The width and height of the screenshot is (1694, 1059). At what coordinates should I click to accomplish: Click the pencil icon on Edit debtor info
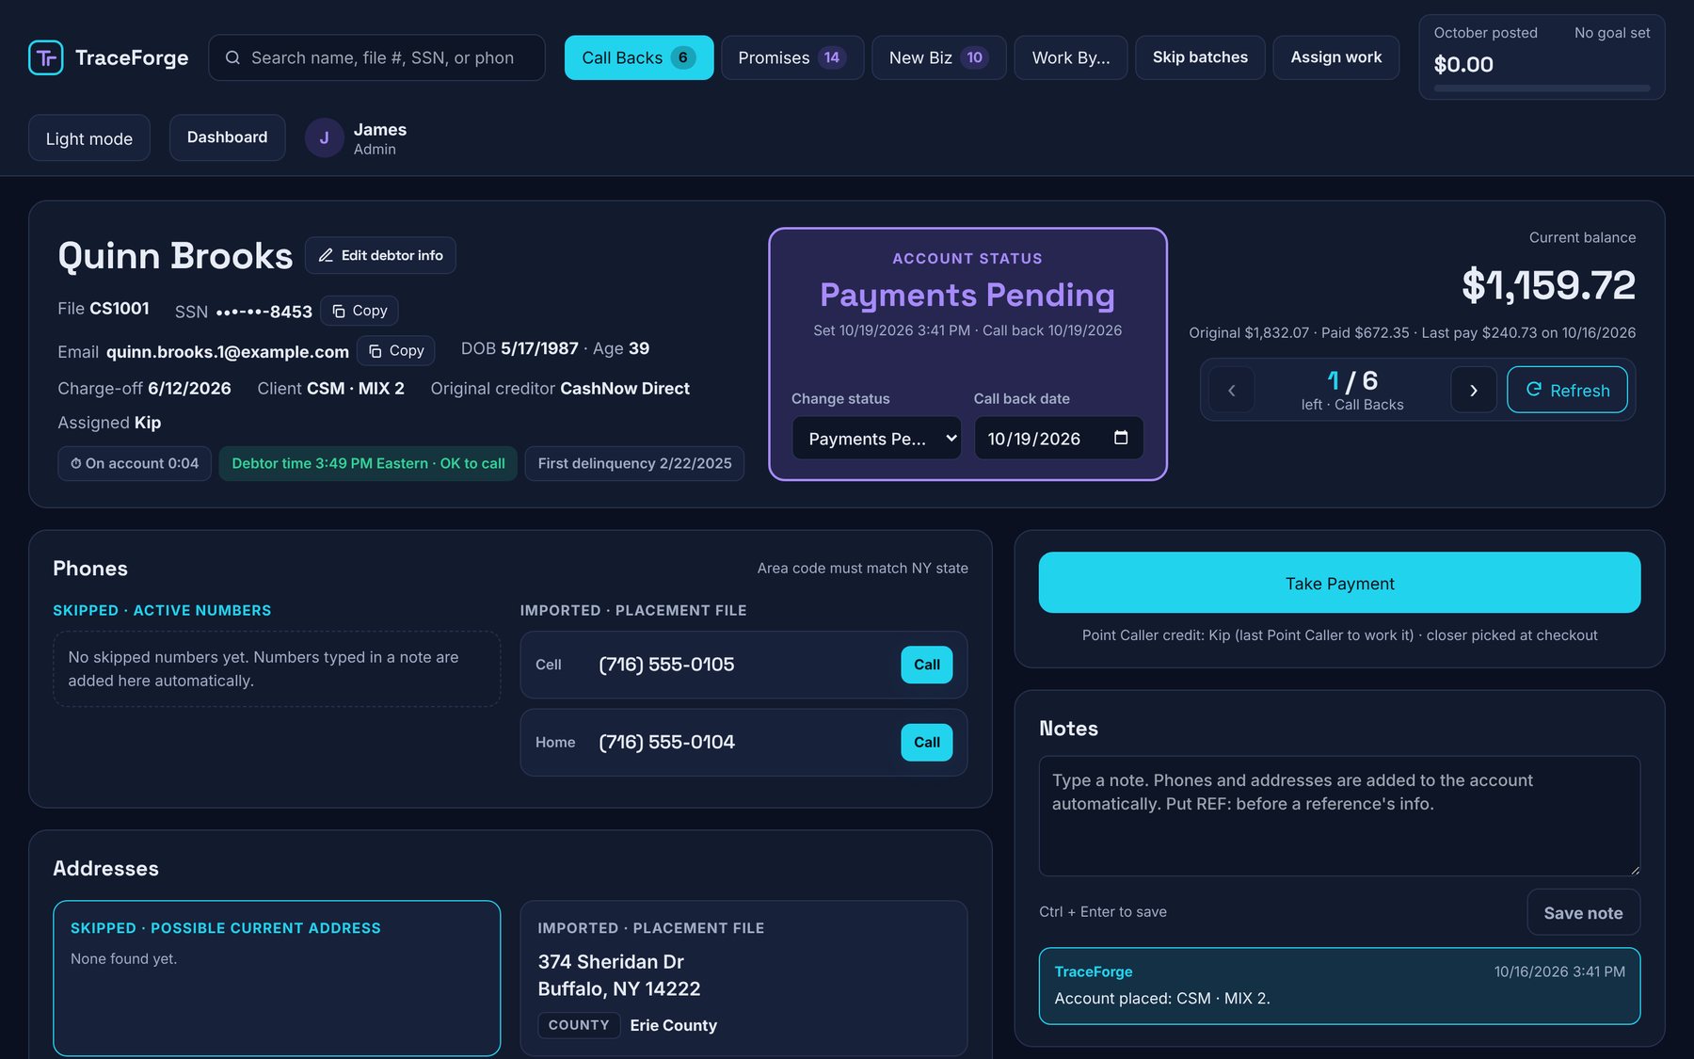326,255
